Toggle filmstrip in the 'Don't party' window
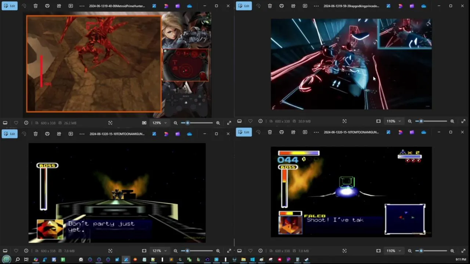Screen dimensions: 470x264 (x=5, y=251)
